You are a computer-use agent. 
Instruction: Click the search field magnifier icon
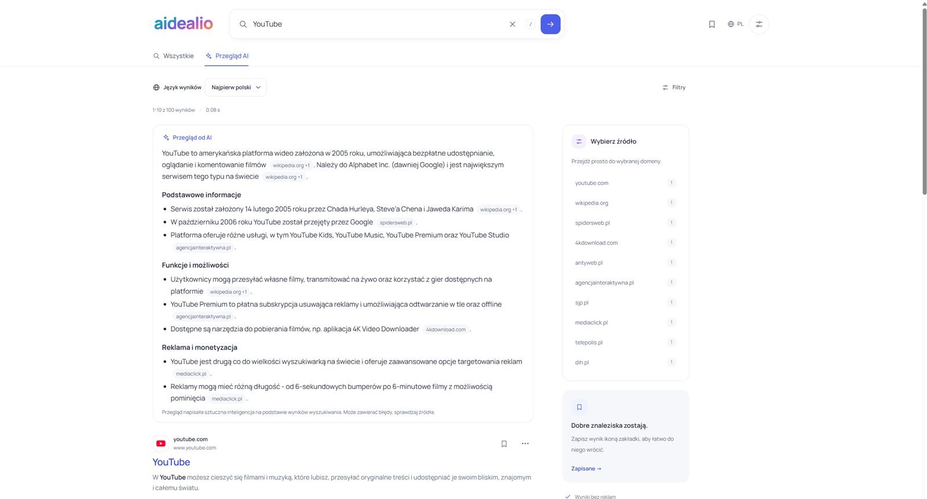(x=243, y=24)
